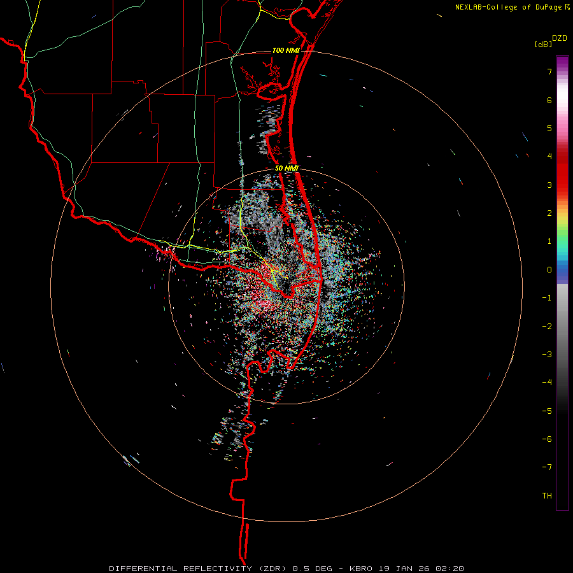Pick the 1 dB tick on the colorbar
This screenshot has height=573, width=573.
tap(549, 241)
